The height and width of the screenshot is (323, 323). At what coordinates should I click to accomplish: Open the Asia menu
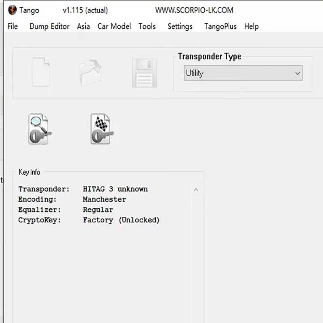pyautogui.click(x=83, y=26)
